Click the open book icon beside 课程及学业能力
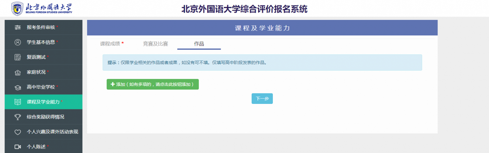 [18, 102]
